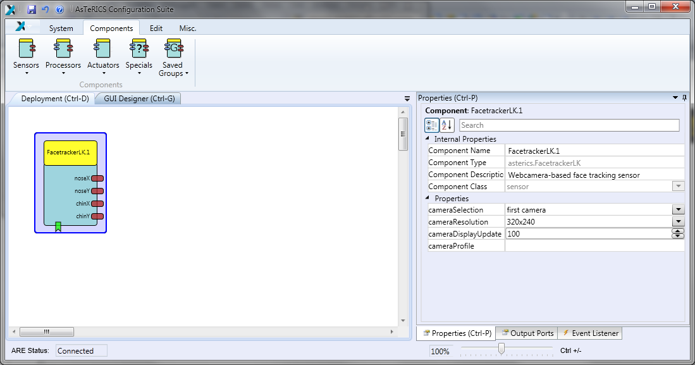Screen dimensions: 695x365
Task: Open the cameraSelection dropdown
Action: click(678, 210)
